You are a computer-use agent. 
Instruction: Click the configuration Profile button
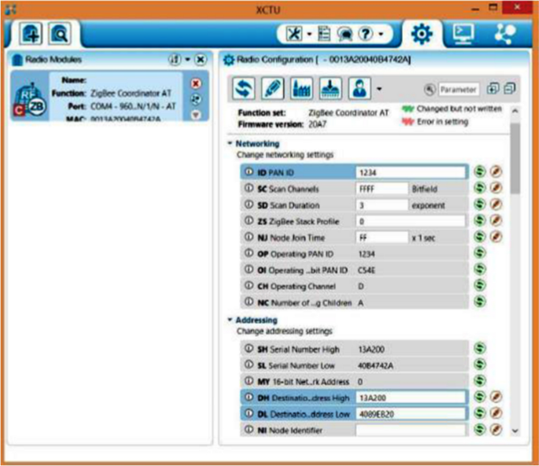coord(360,88)
